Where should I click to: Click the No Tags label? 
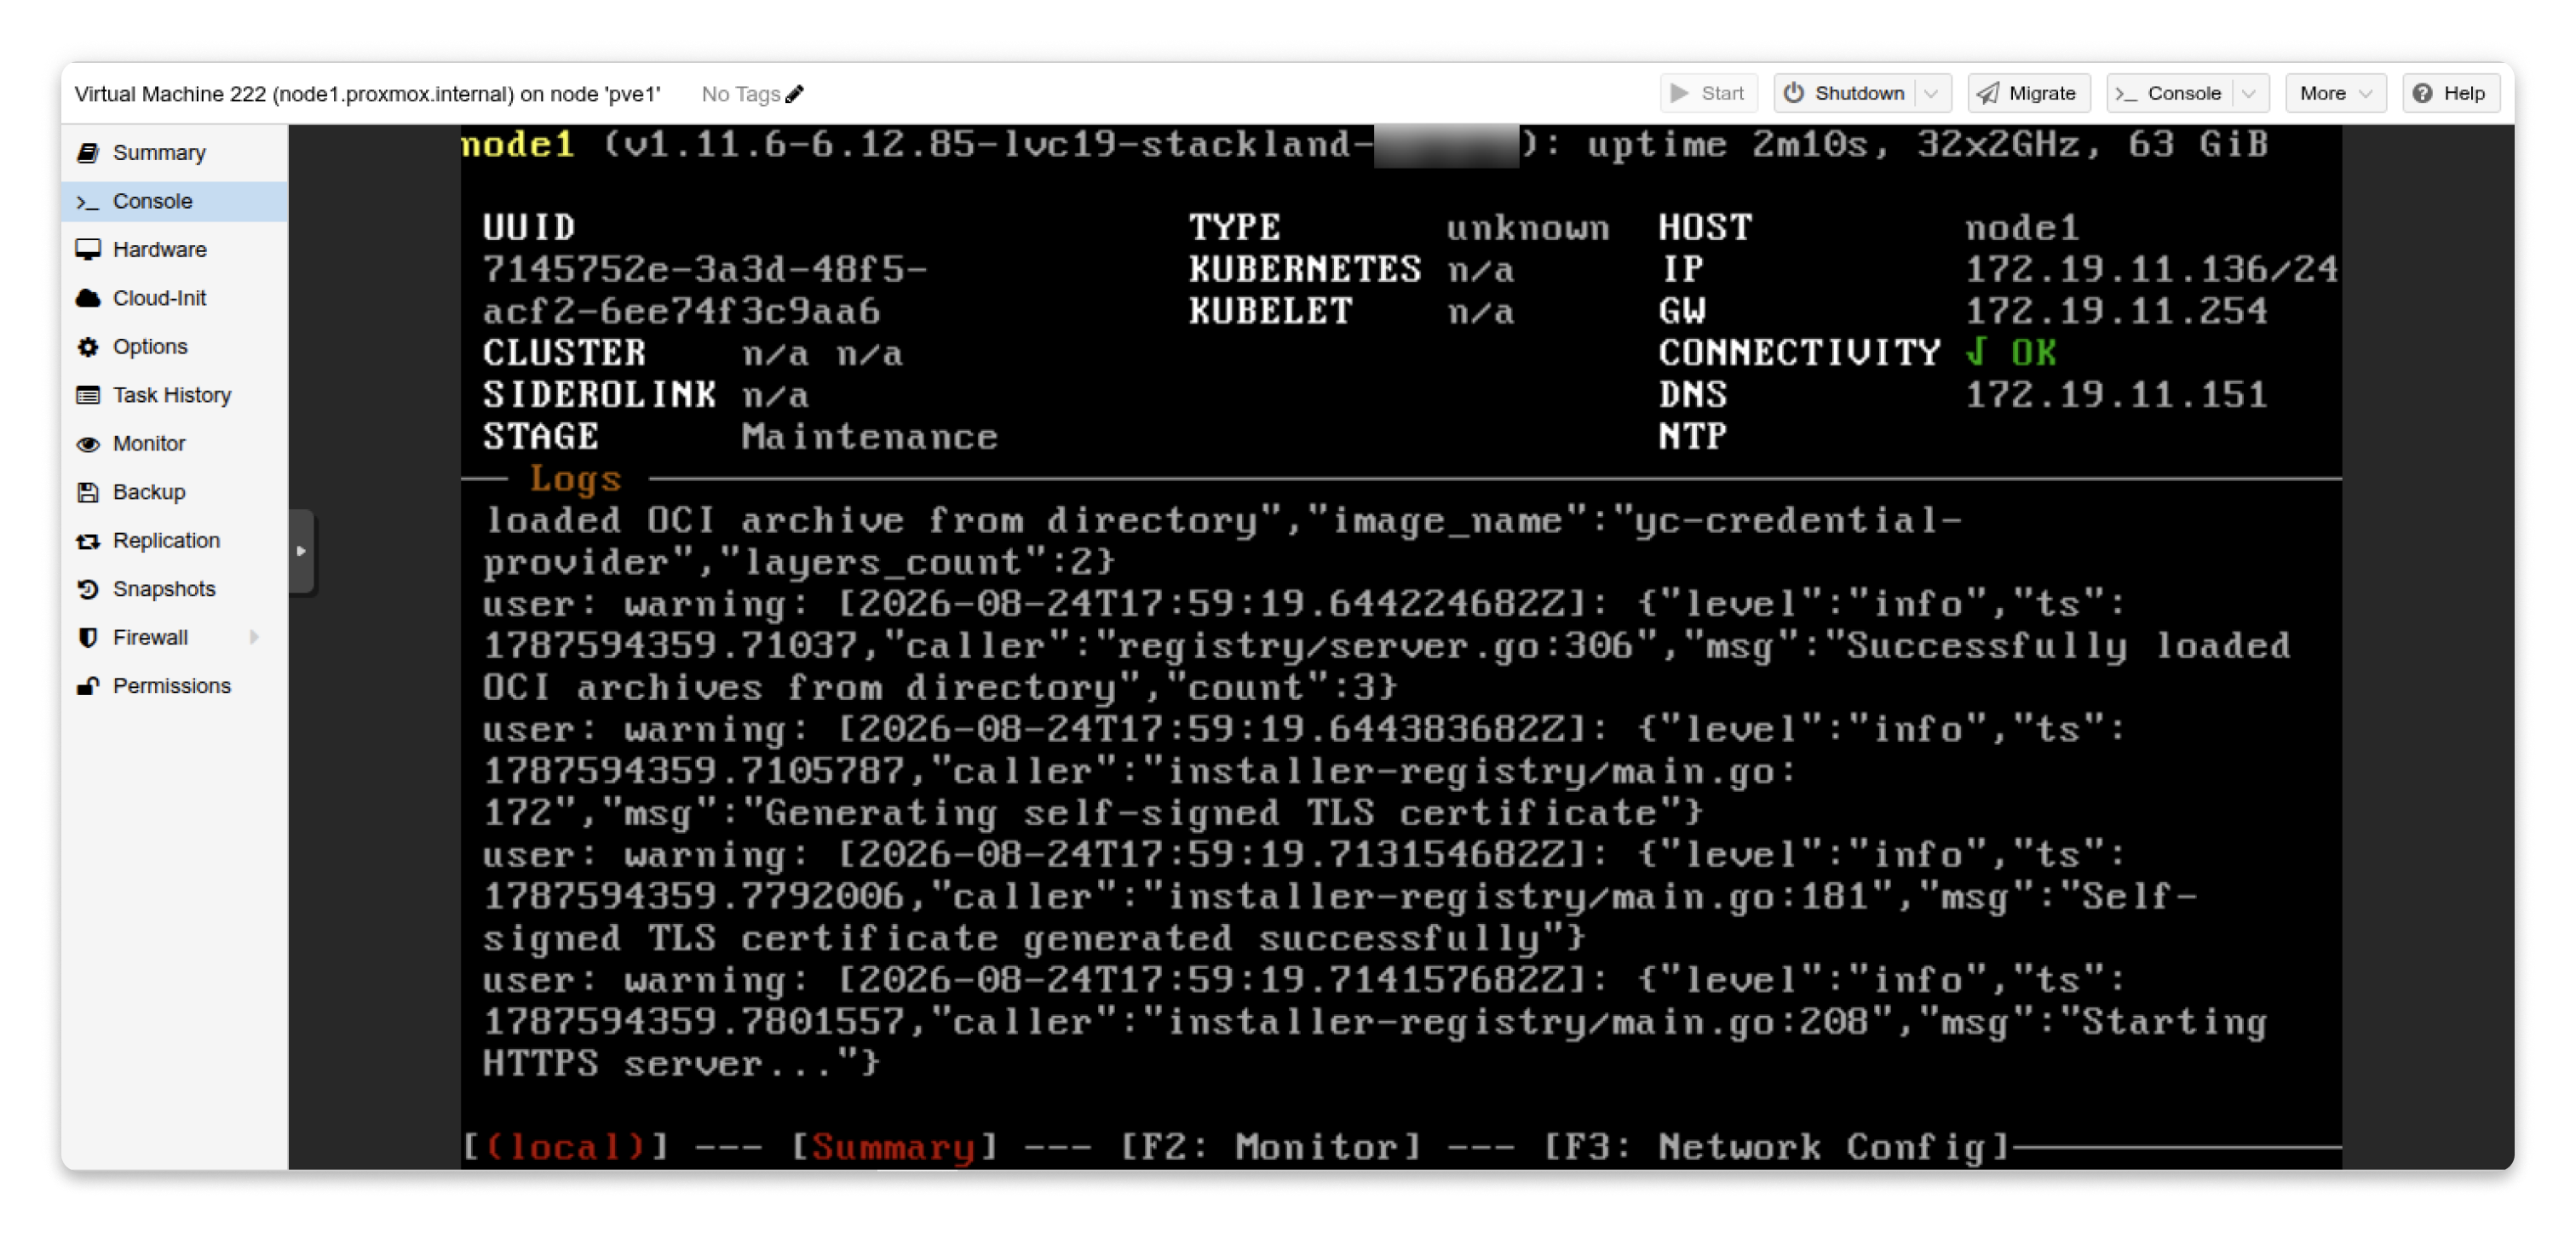pyautogui.click(x=740, y=94)
